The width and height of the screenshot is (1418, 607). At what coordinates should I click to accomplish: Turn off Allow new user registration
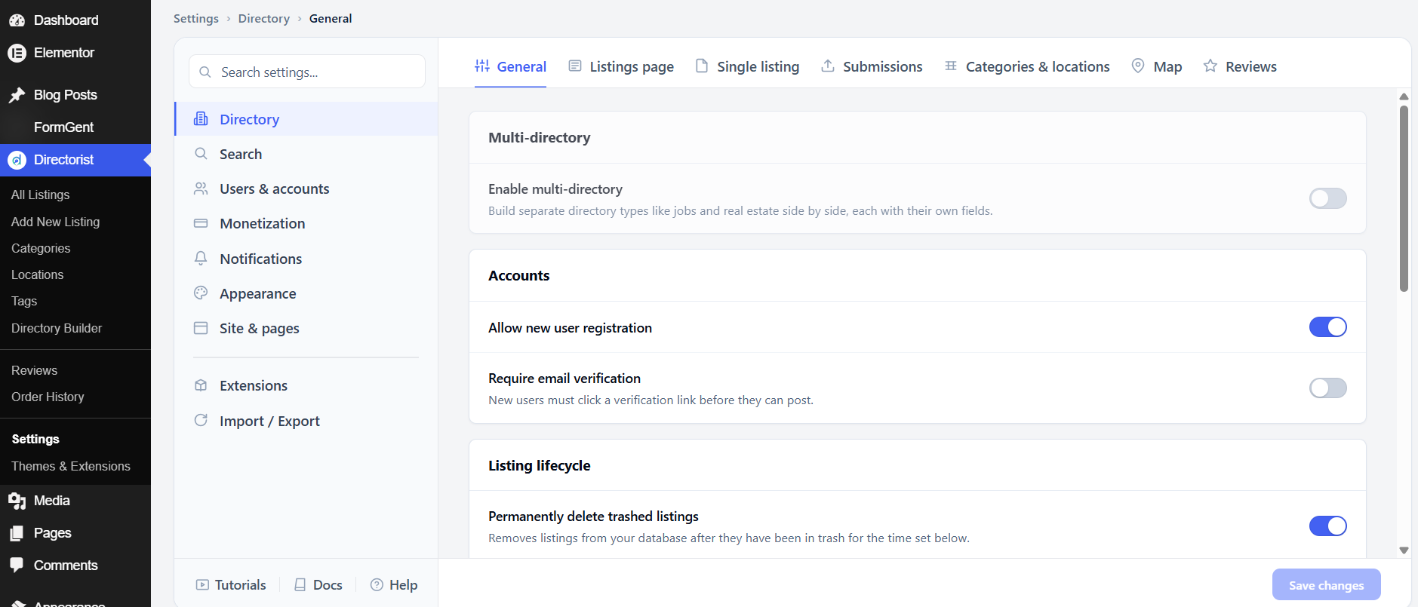1328,326
